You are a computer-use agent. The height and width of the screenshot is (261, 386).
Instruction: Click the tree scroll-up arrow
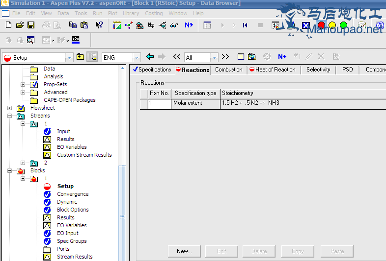tap(122, 68)
